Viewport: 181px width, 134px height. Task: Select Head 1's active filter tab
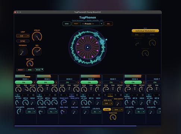[x=18, y=95]
